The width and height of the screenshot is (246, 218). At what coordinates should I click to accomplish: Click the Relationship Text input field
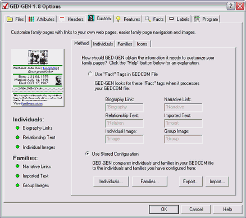click(125, 123)
